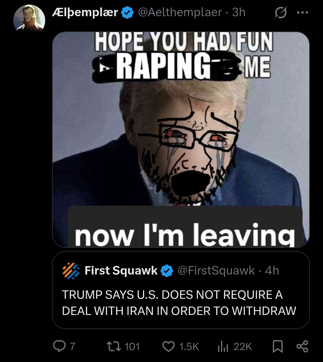
Task: Tap the Grok slash icon
Action: click(280, 13)
